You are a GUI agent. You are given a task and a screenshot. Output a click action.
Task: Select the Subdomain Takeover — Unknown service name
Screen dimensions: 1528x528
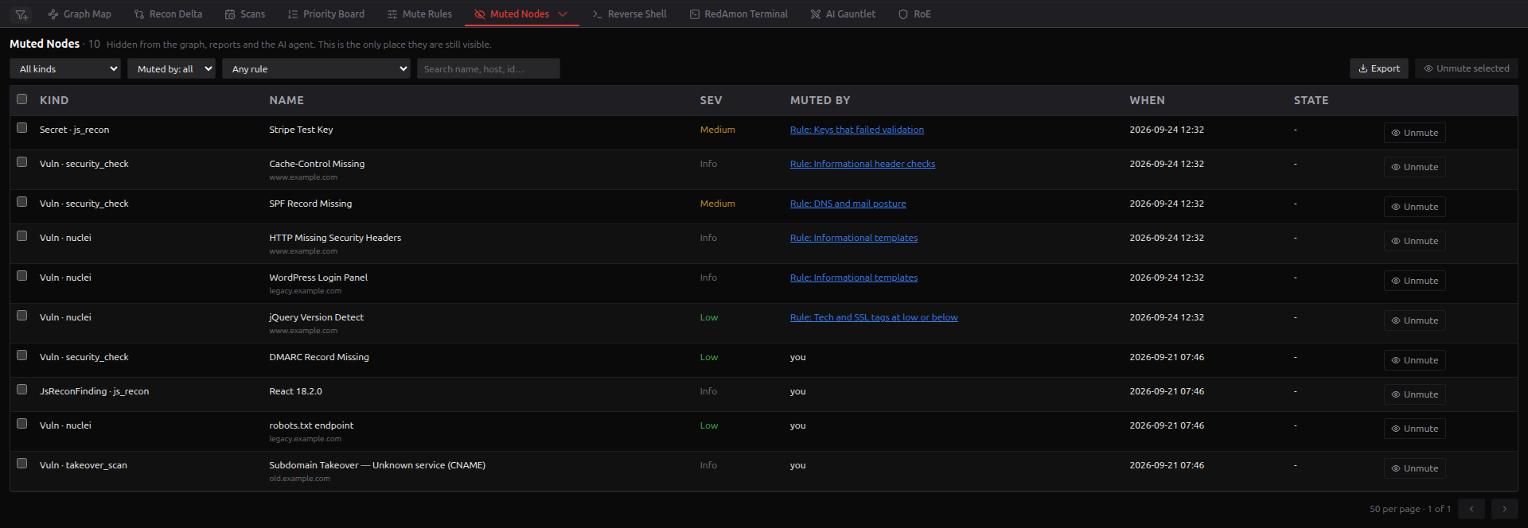[x=377, y=465]
